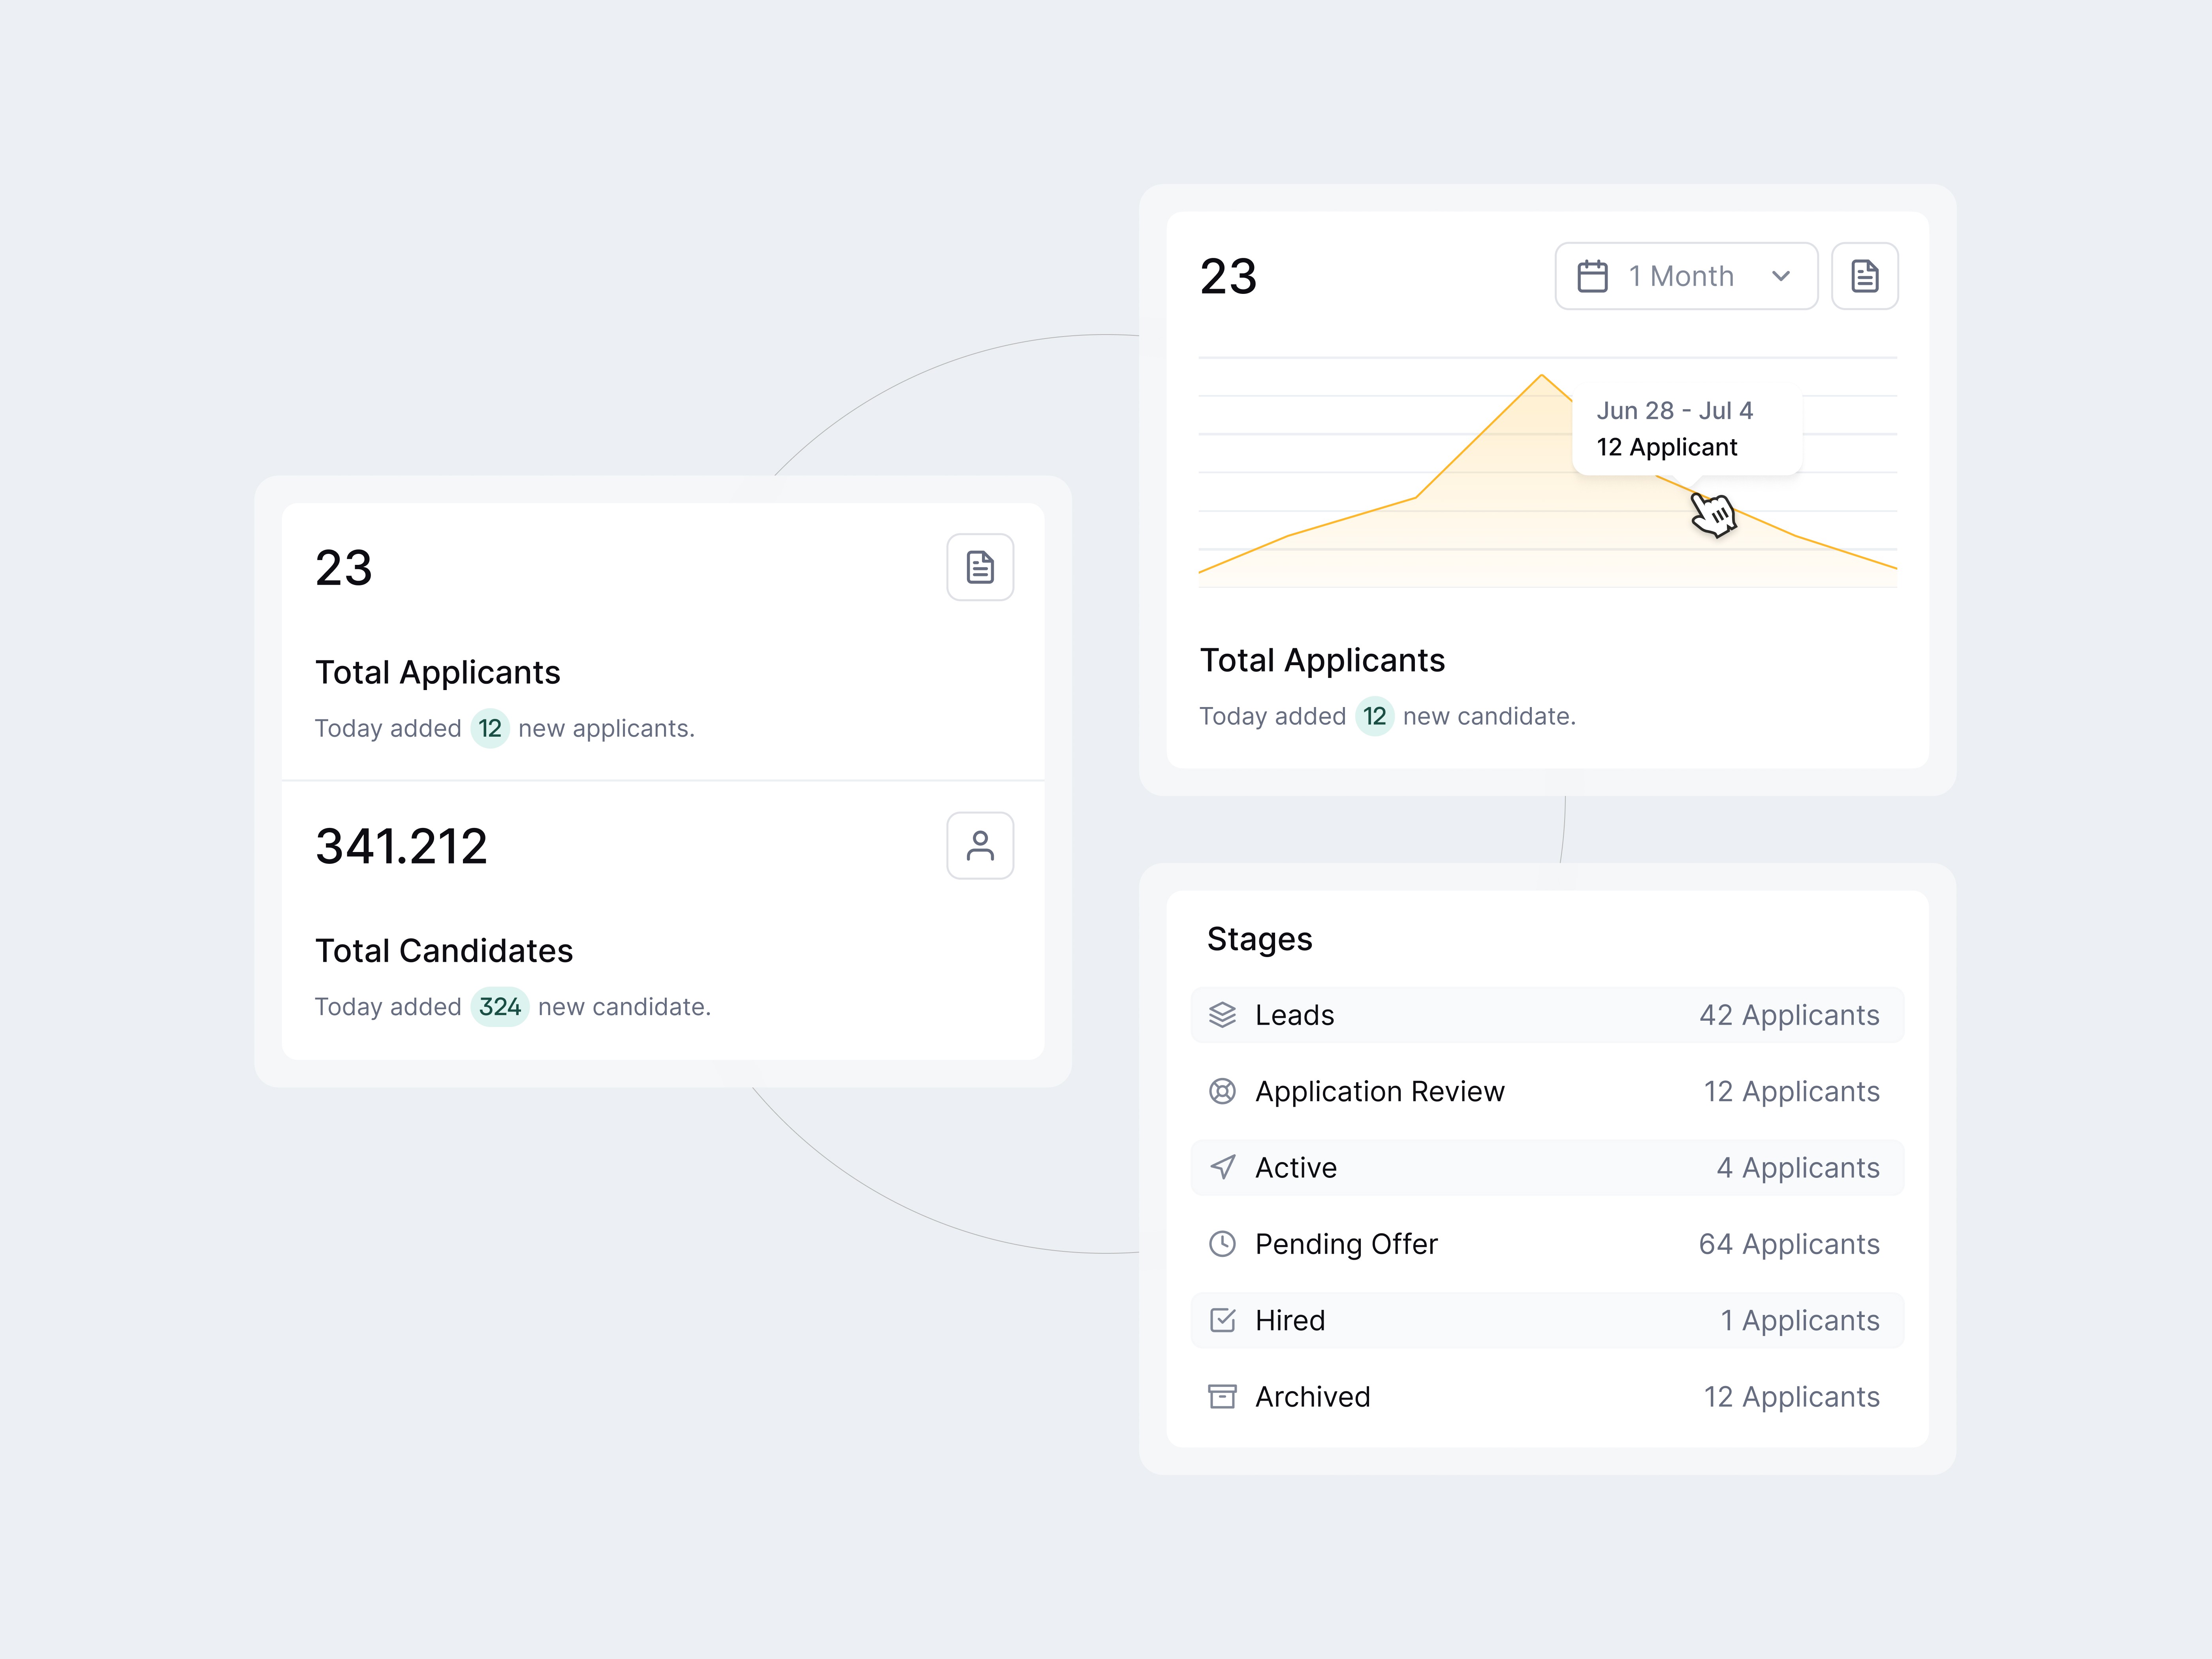This screenshot has width=2212, height=1659.
Task: Click Application Review lifebuoy icon
Action: [1222, 1091]
